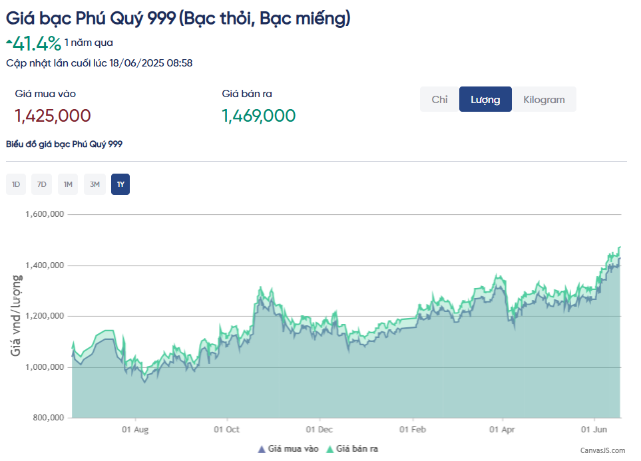Viewport: 641px width, 461px height.
Task: Switch price unit to Chỉ
Action: click(x=439, y=100)
